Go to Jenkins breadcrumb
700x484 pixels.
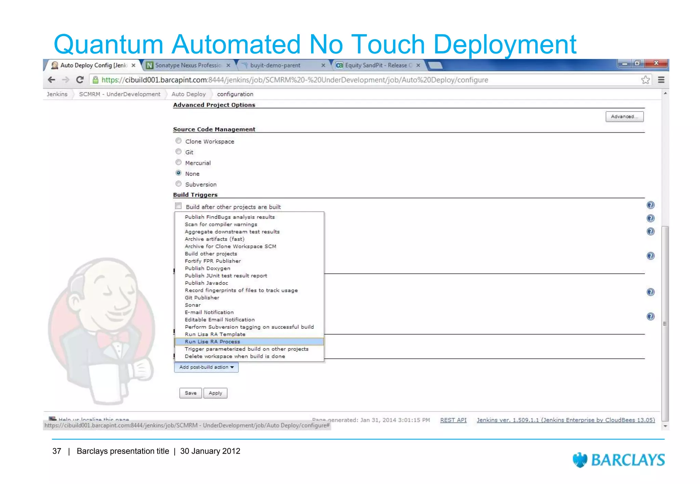tap(57, 94)
